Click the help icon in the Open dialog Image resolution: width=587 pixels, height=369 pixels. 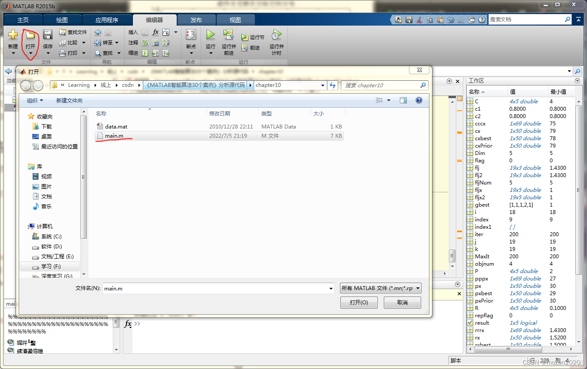(419, 100)
